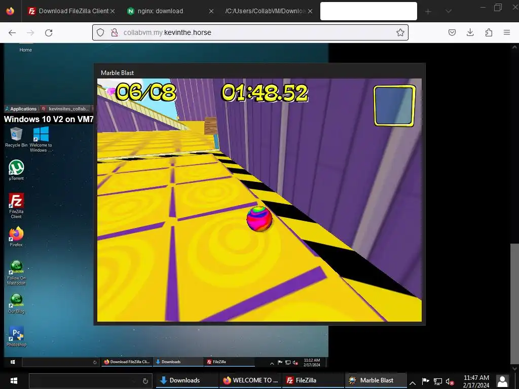Open the Firefox extensions puzzle icon

tap(489, 32)
